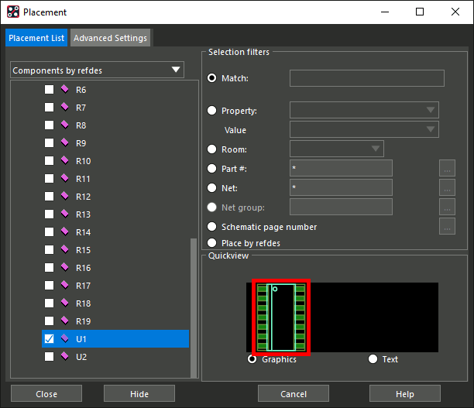Click the component icon next to R14

(64, 231)
